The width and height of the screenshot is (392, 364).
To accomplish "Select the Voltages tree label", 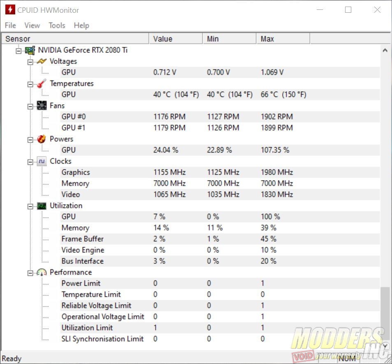I will coord(63,61).
